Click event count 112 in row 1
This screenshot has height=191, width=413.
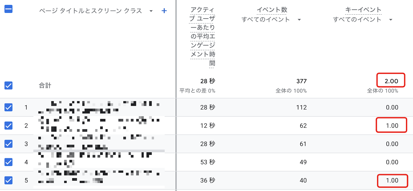[x=301, y=107]
